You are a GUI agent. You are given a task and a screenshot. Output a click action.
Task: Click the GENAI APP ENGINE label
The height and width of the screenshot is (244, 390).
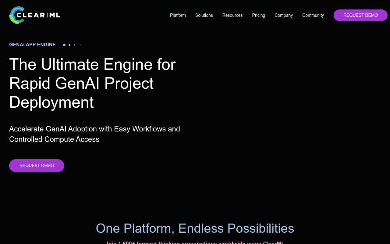32,45
